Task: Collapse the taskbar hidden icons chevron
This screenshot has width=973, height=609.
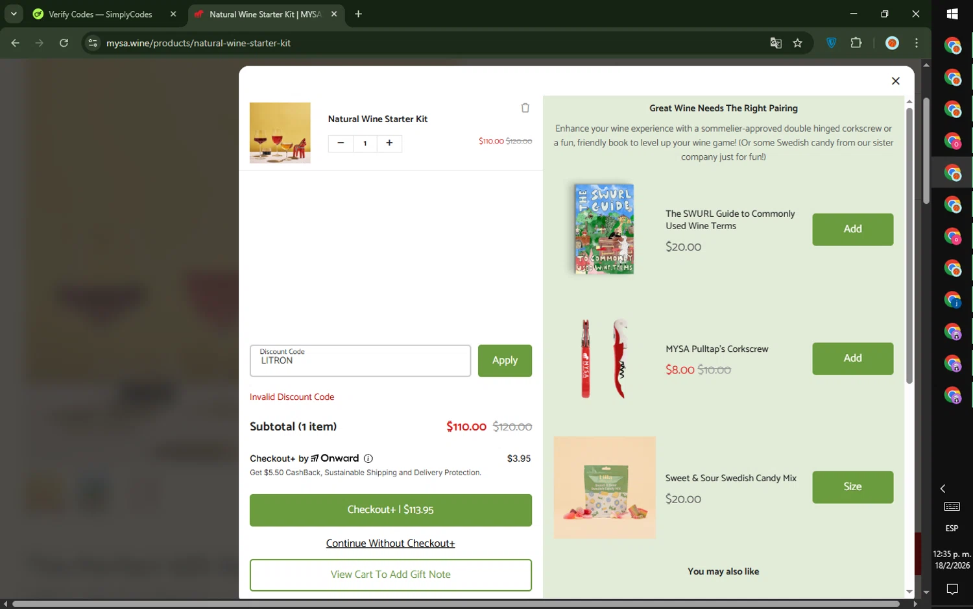Action: [x=943, y=488]
